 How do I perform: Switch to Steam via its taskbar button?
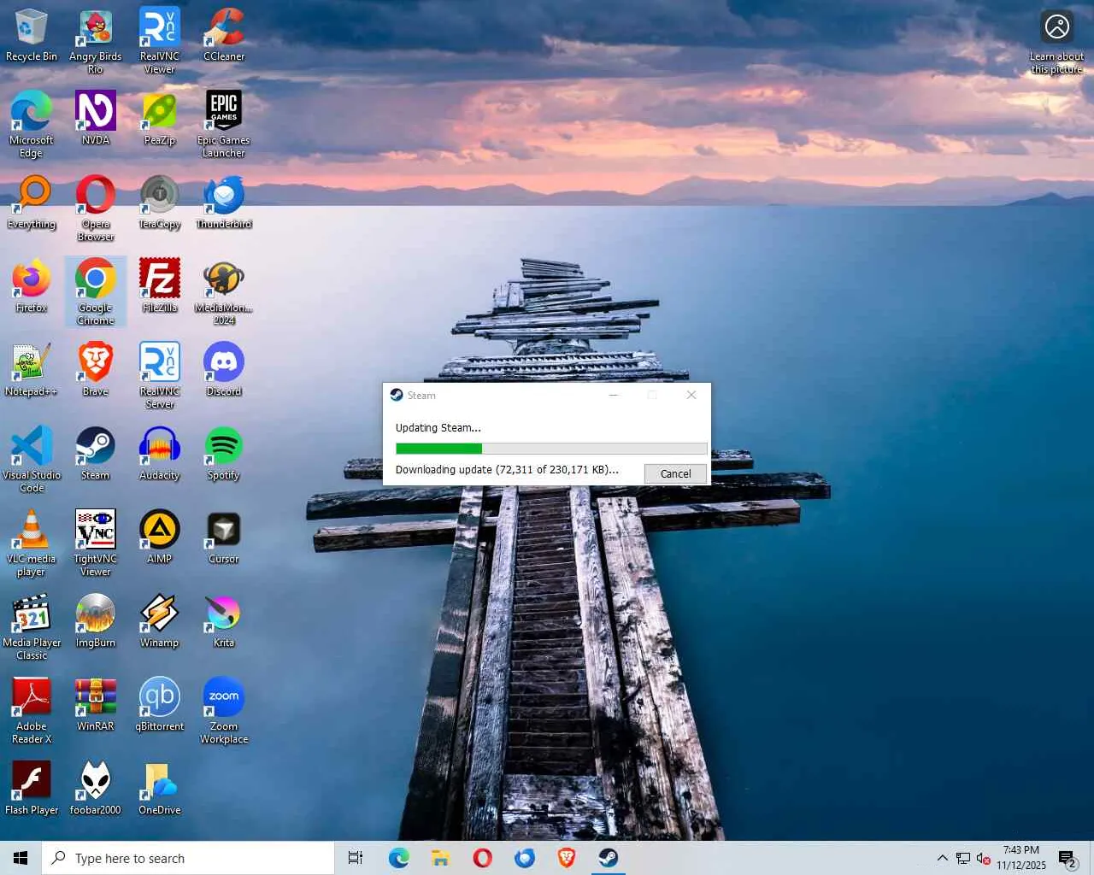tap(608, 858)
